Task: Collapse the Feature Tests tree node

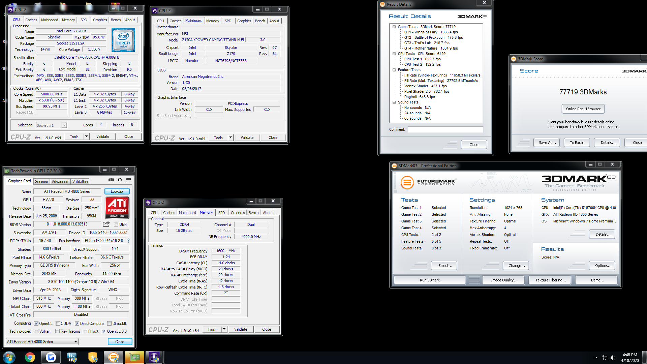Action: click(x=394, y=70)
